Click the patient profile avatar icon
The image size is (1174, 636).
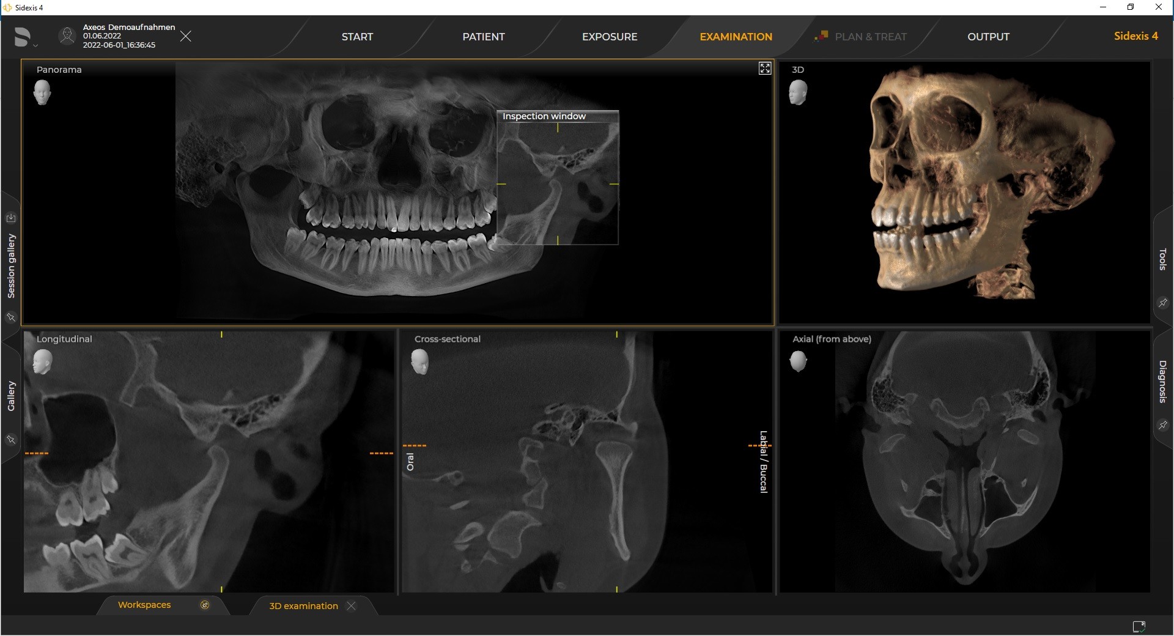(66, 36)
